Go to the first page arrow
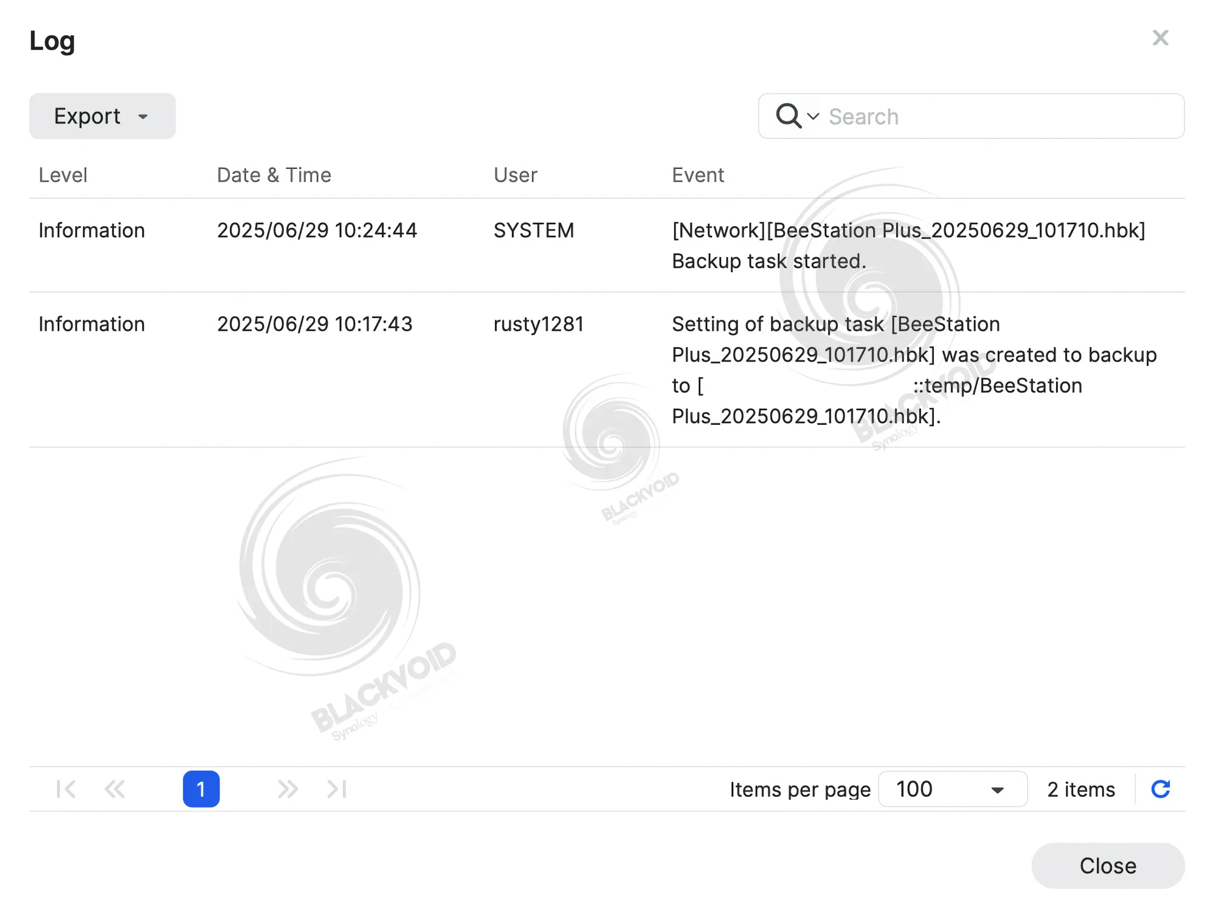This screenshot has width=1216, height=905. 66,789
